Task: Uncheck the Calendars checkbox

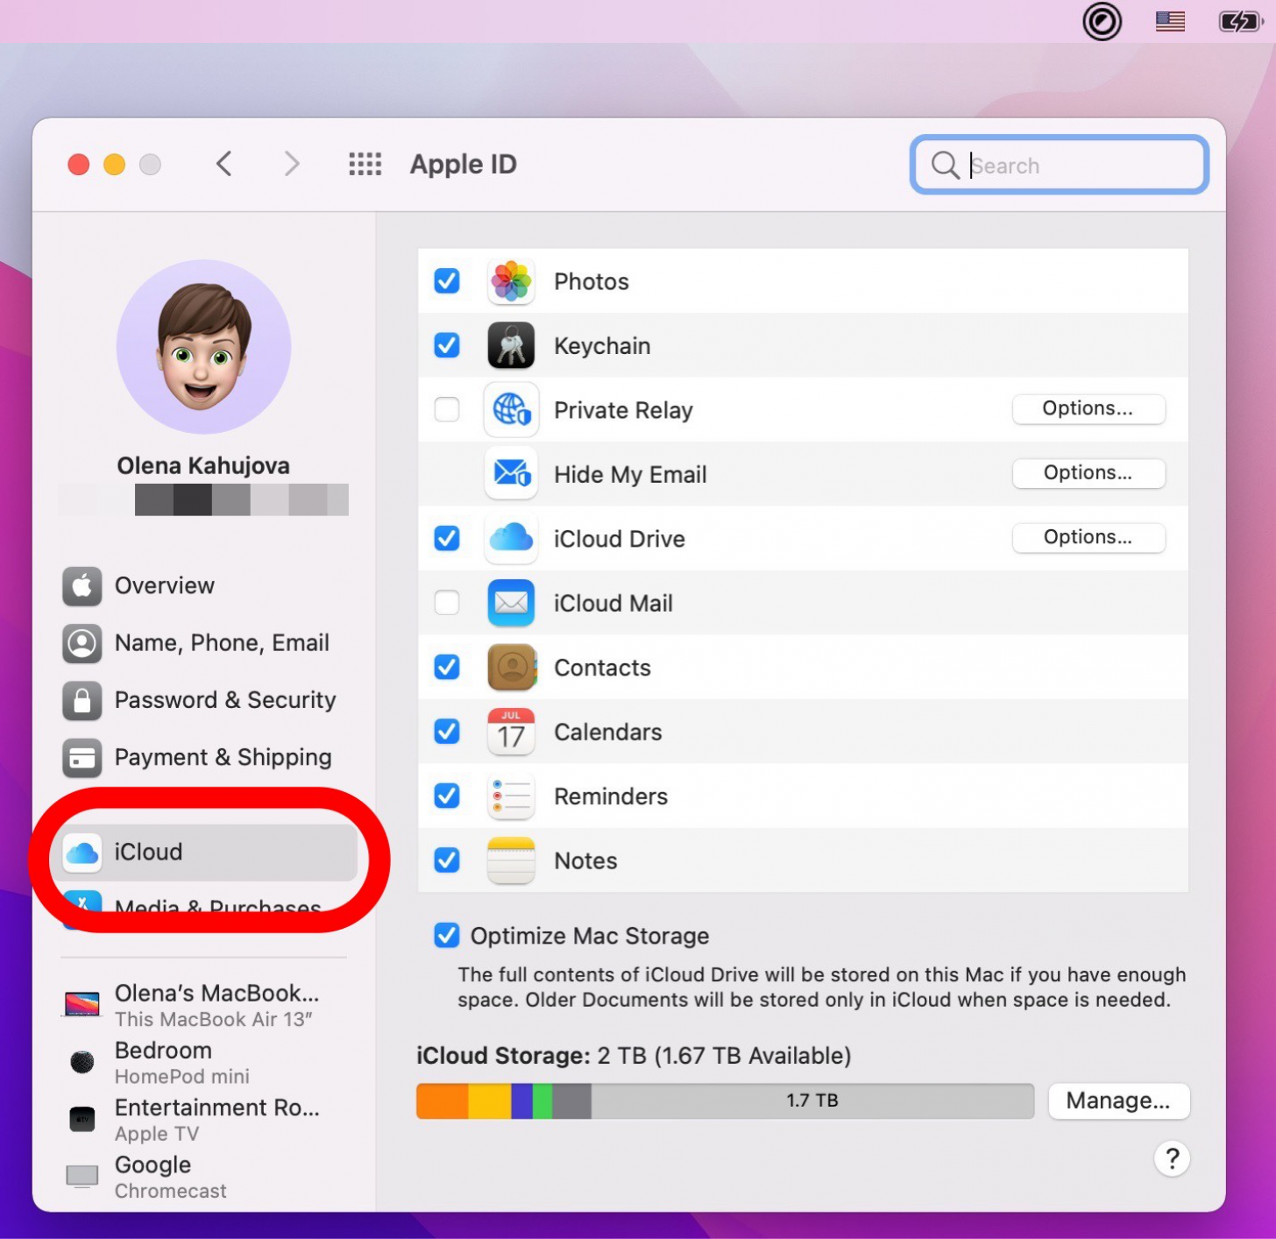Action: coord(447,732)
